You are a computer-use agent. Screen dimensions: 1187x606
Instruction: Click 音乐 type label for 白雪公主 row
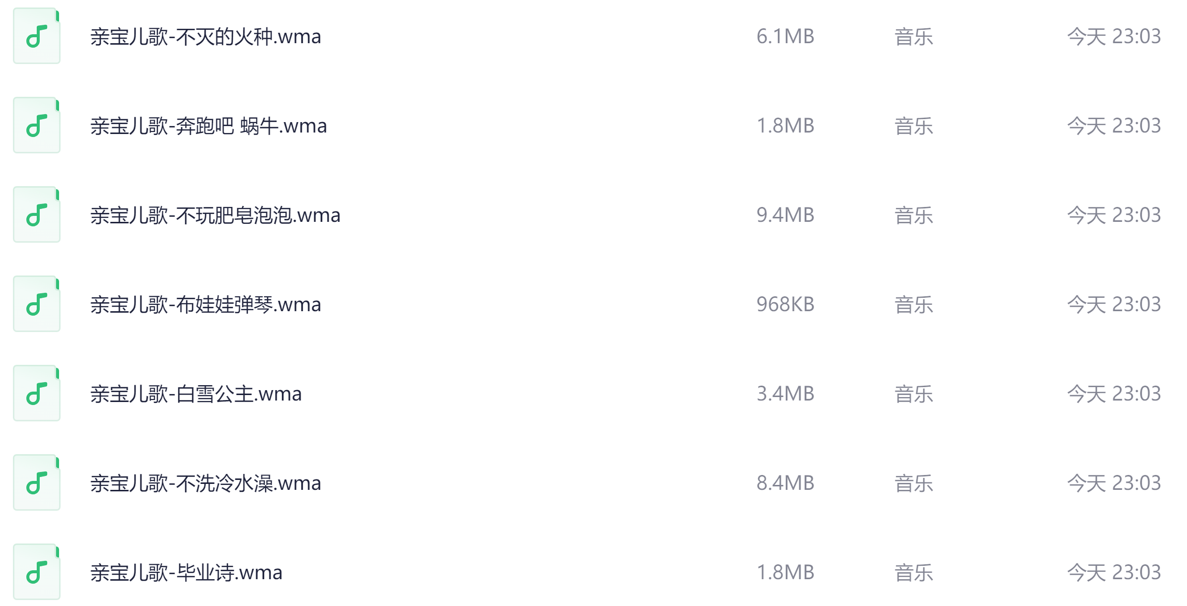[x=913, y=394]
